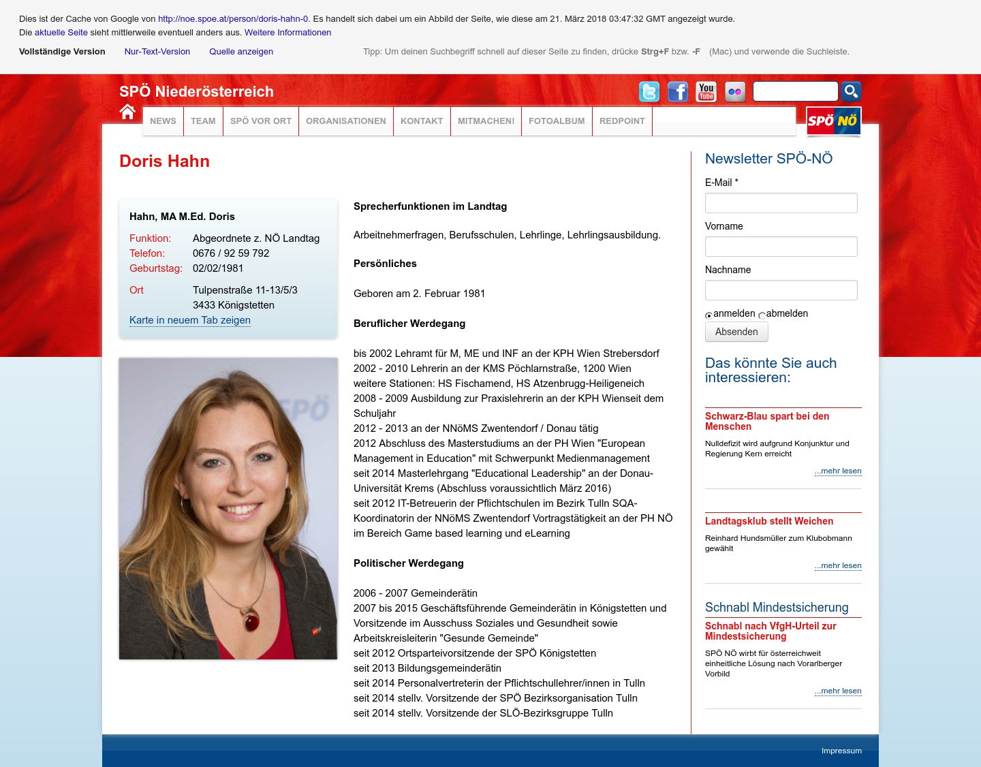The width and height of the screenshot is (981, 767).
Task: Click birthday value 02/02/1981
Action: 218,268
